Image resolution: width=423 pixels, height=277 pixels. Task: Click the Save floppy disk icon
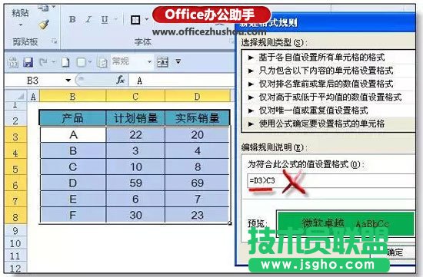[28, 62]
